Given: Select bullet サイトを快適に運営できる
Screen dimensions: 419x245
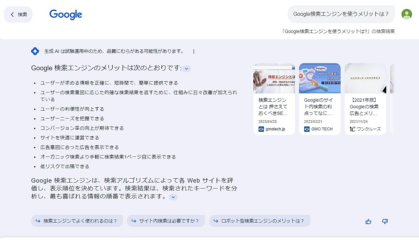Looking at the screenshot, I should click(70, 138).
